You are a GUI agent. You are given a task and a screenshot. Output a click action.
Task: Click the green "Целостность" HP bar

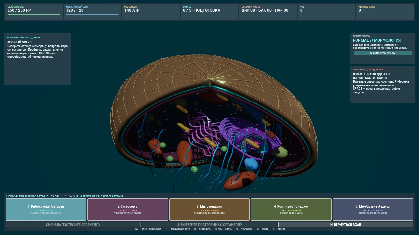(34, 14)
